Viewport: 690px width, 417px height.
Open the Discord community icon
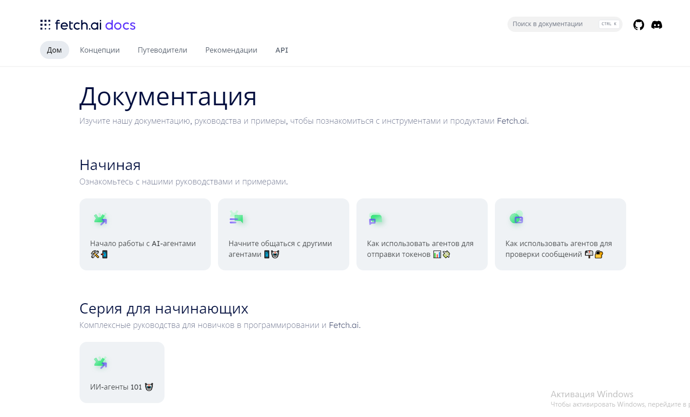click(657, 25)
